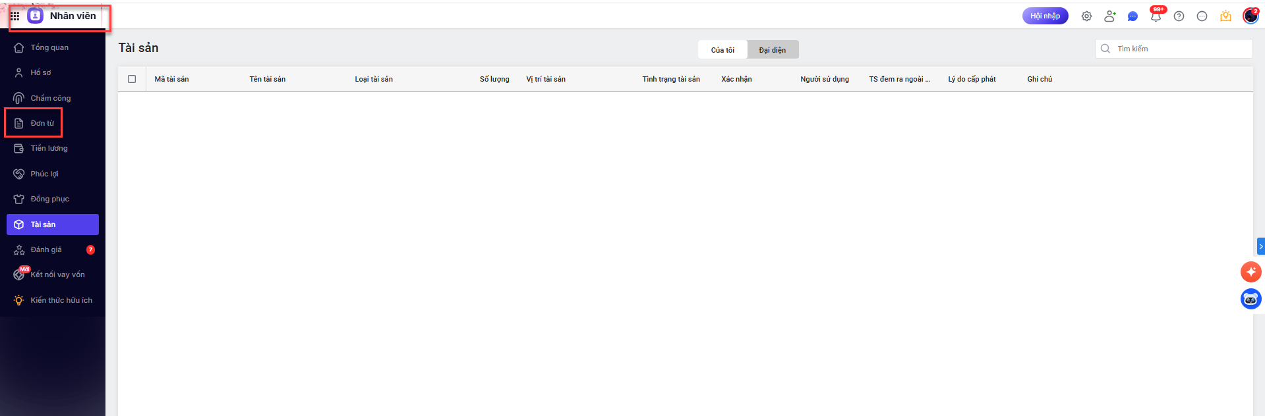Click the Kiến thức hữu ích lightbulb icon

click(x=18, y=300)
